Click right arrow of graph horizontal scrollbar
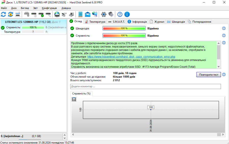The height and width of the screenshot is (144, 229). pos(223,135)
